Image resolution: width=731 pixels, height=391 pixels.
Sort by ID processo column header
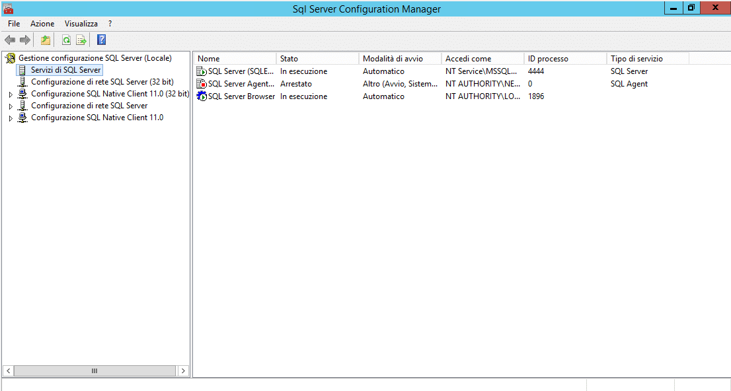click(565, 59)
